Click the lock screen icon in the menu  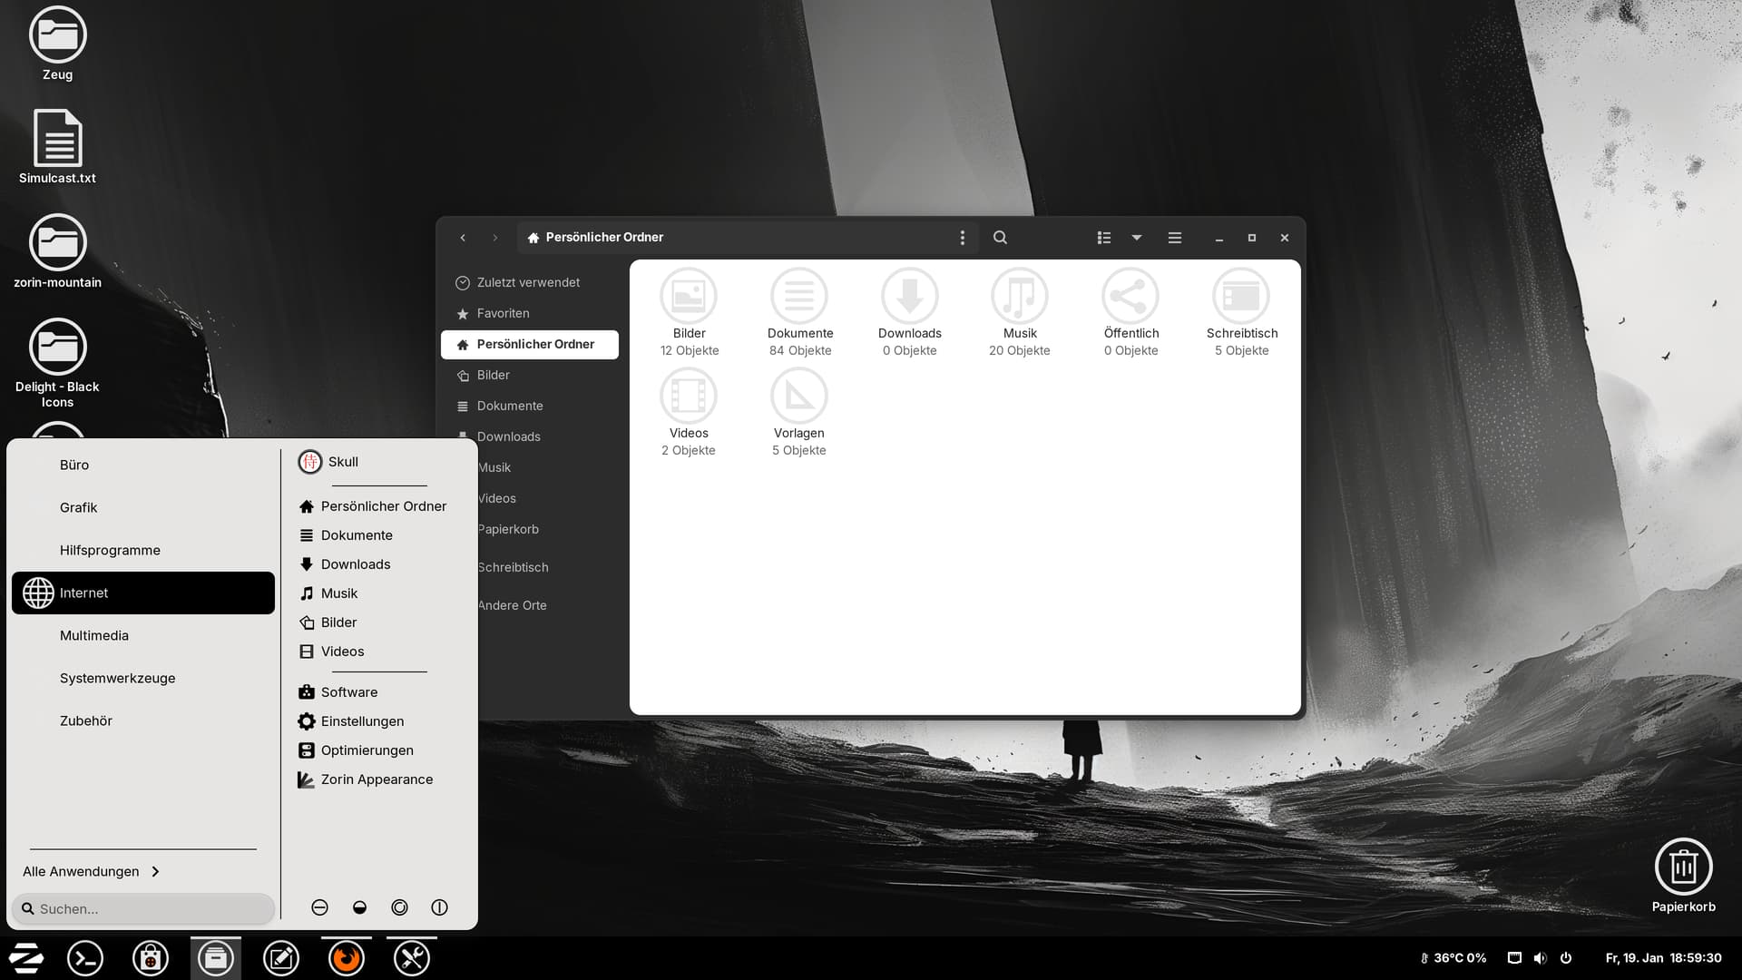coord(360,907)
